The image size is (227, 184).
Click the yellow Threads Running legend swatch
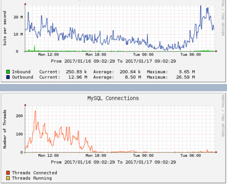point(8,178)
